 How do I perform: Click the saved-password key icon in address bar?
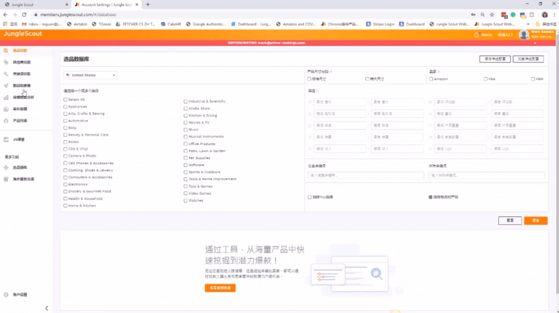click(473, 15)
